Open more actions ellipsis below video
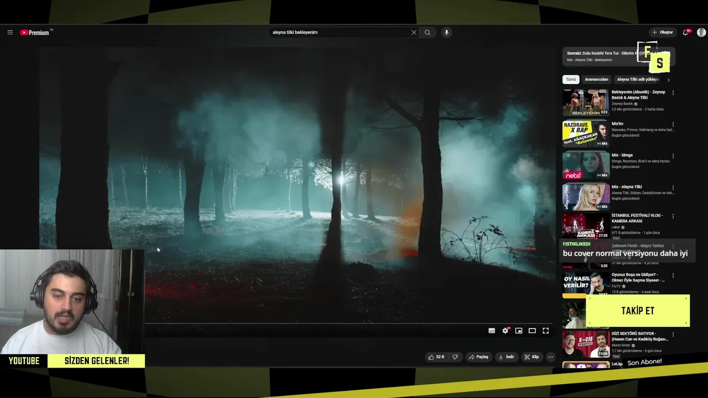Viewport: 708px width, 398px height. click(550, 357)
